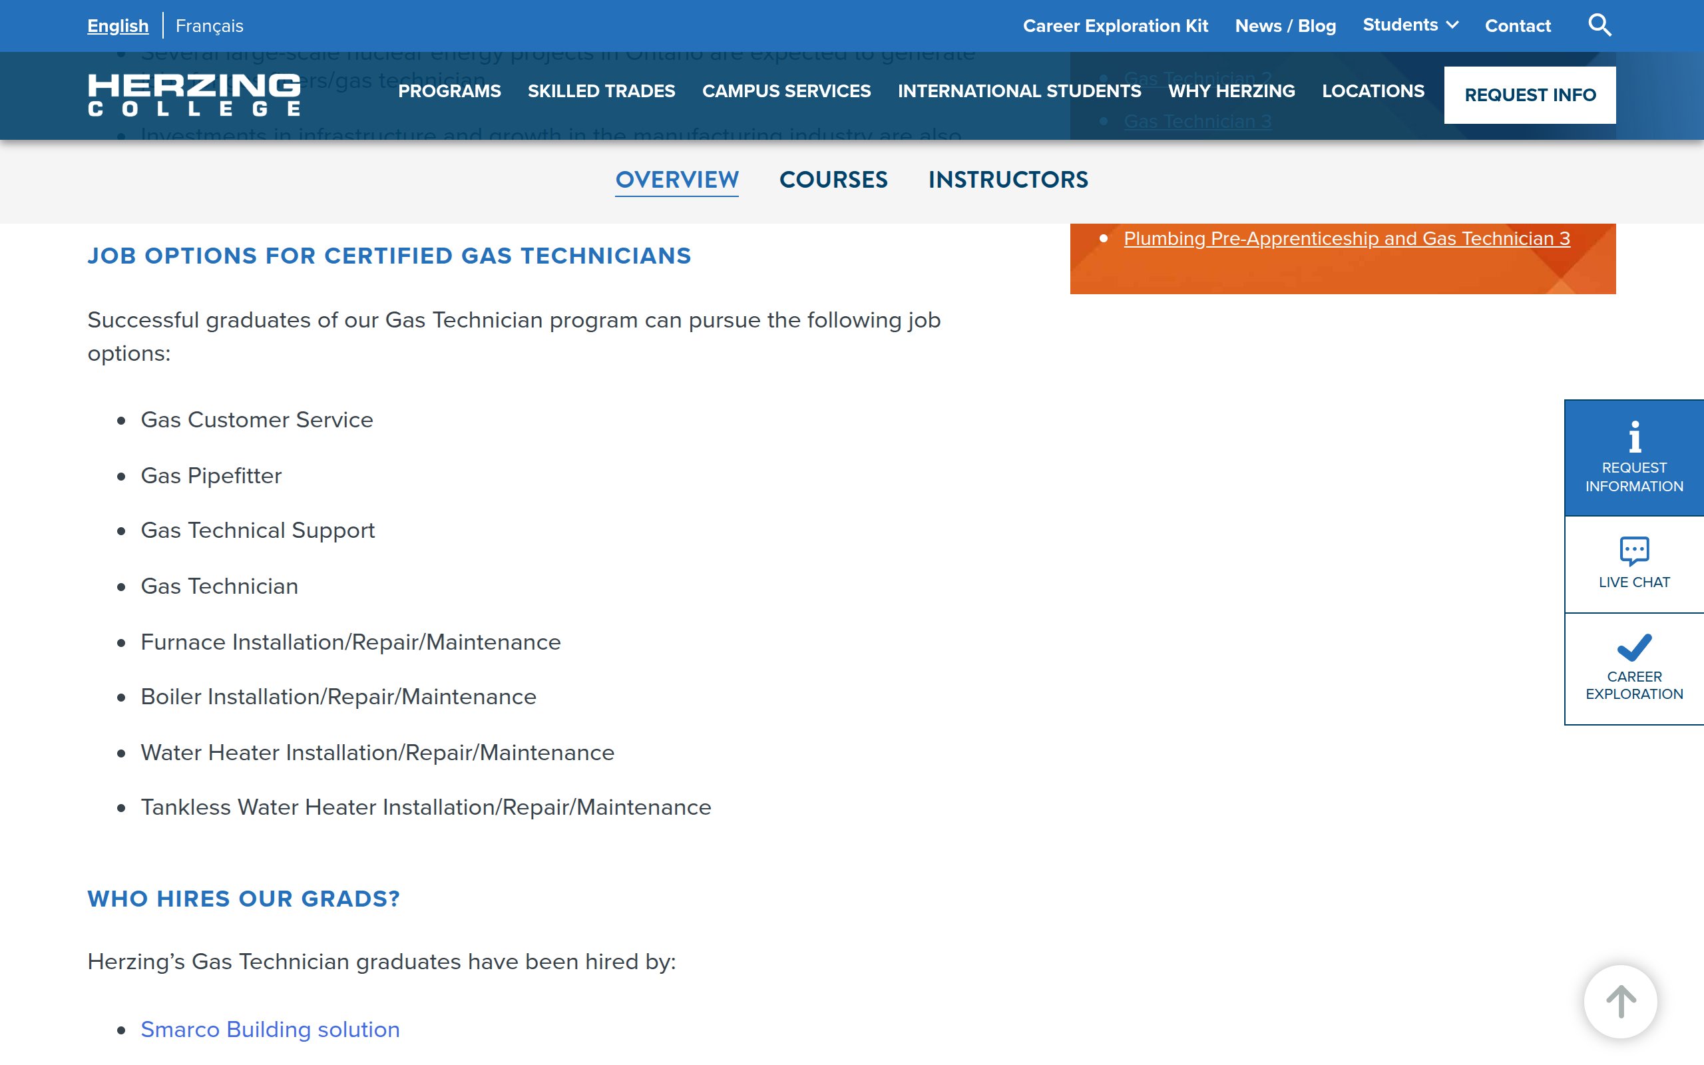Screen dimensions: 1704x1065
Task: Open the Programs menu
Action: 449,91
